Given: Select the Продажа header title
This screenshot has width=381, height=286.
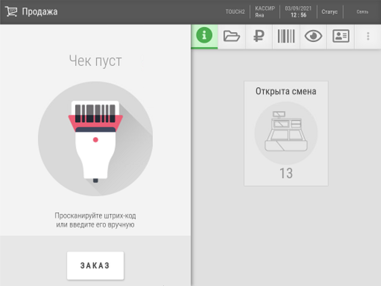Looking at the screenshot, I should [40, 11].
